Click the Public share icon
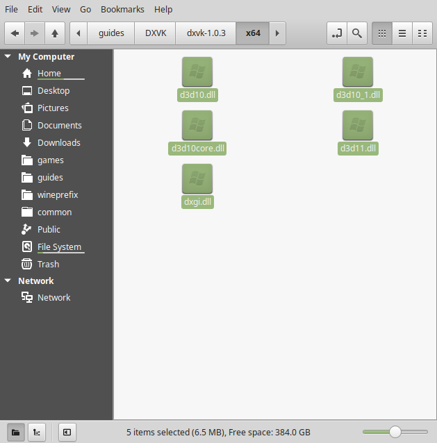437x443 pixels. [26, 229]
